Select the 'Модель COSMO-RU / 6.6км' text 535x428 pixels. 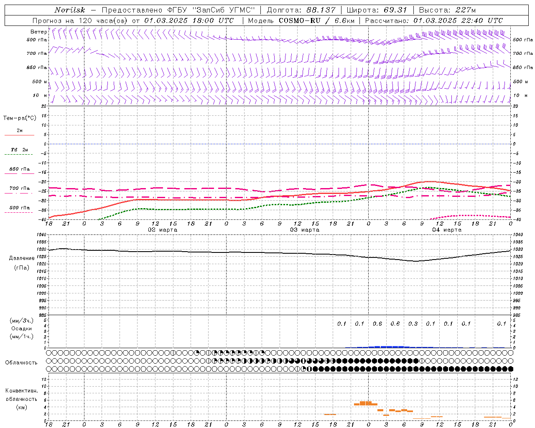point(301,20)
